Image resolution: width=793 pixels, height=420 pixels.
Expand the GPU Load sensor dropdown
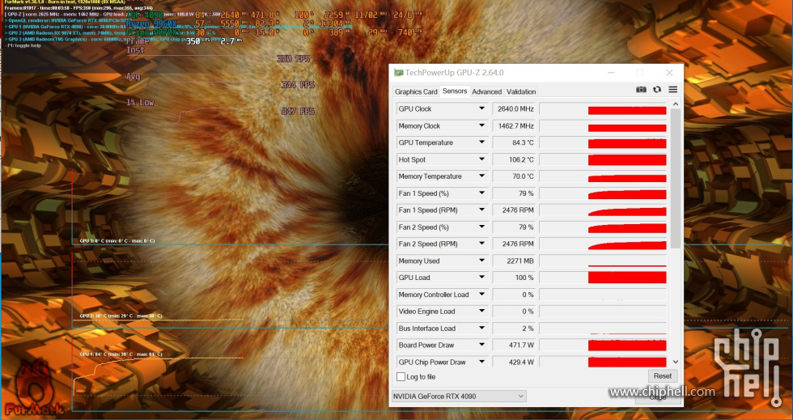pyautogui.click(x=482, y=278)
